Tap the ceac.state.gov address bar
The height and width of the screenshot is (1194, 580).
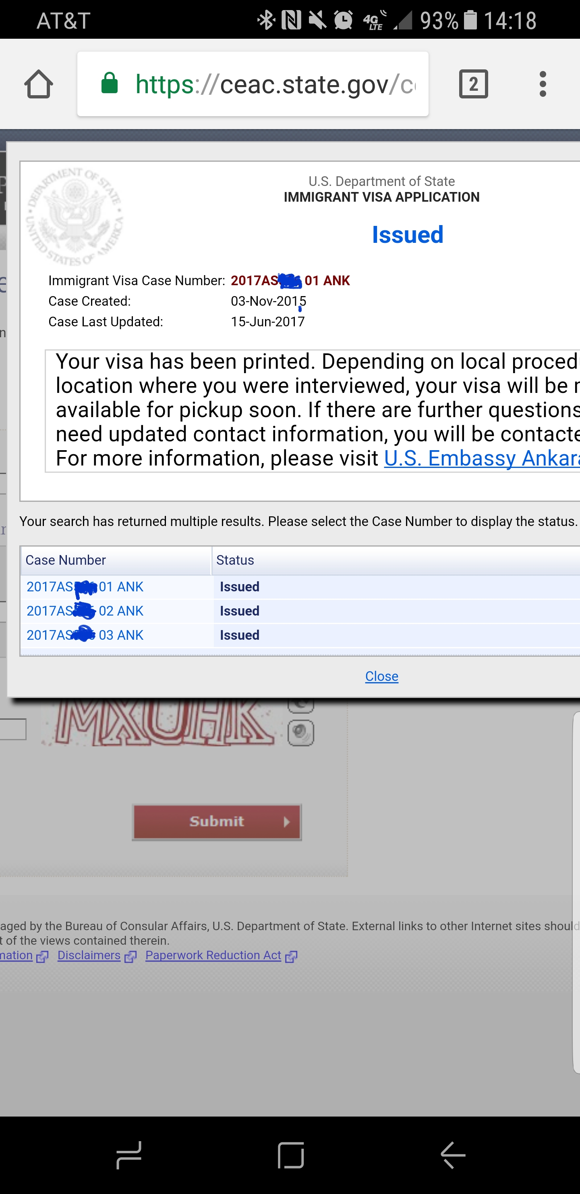tap(253, 84)
